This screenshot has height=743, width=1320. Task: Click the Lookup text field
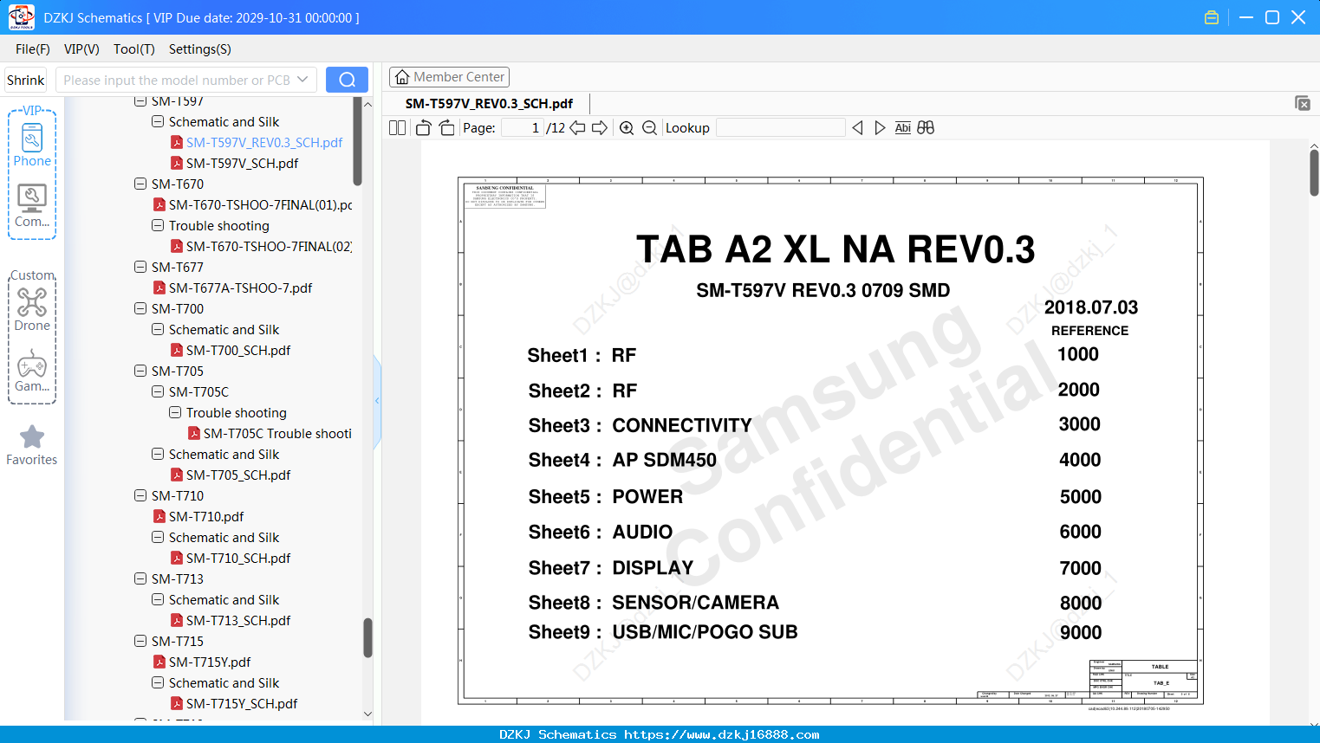pos(780,128)
